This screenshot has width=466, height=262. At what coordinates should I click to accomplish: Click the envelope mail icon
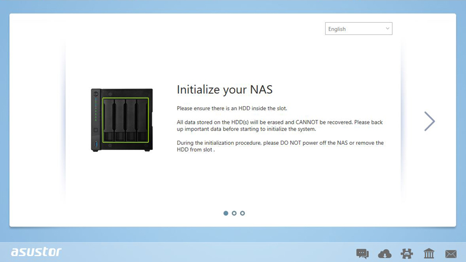[x=451, y=254]
